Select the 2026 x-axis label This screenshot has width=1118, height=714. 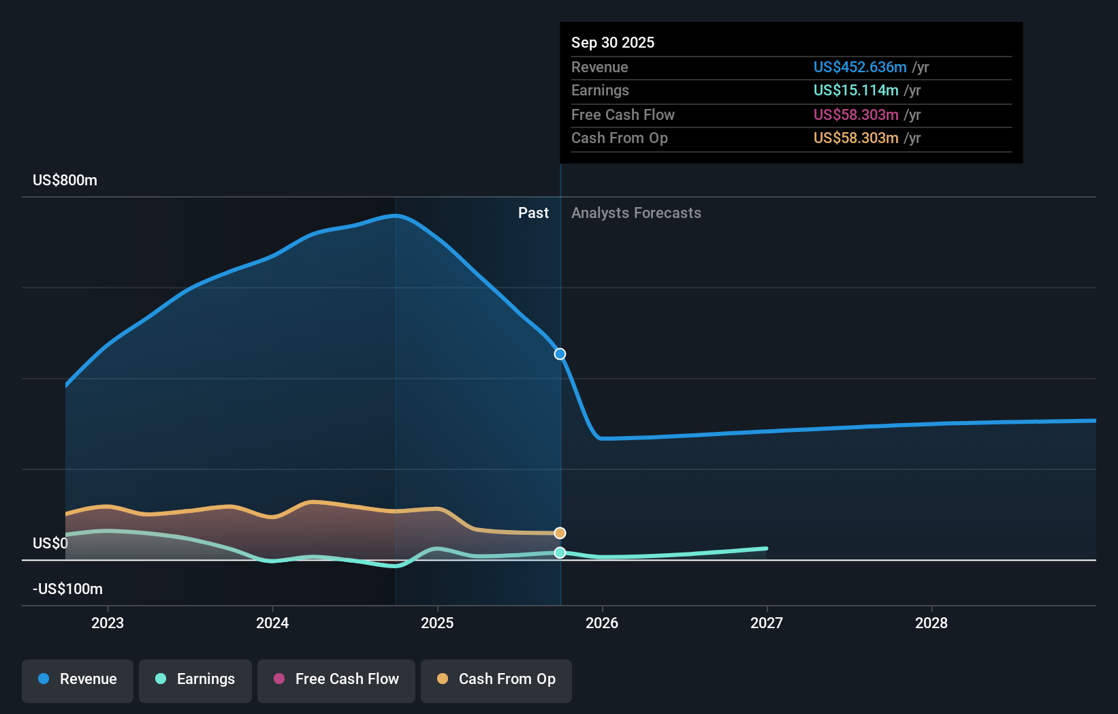coord(602,623)
